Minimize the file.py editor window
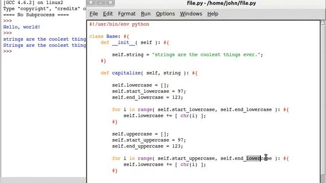The height and width of the screenshot is (183, 326). click(x=101, y=3)
